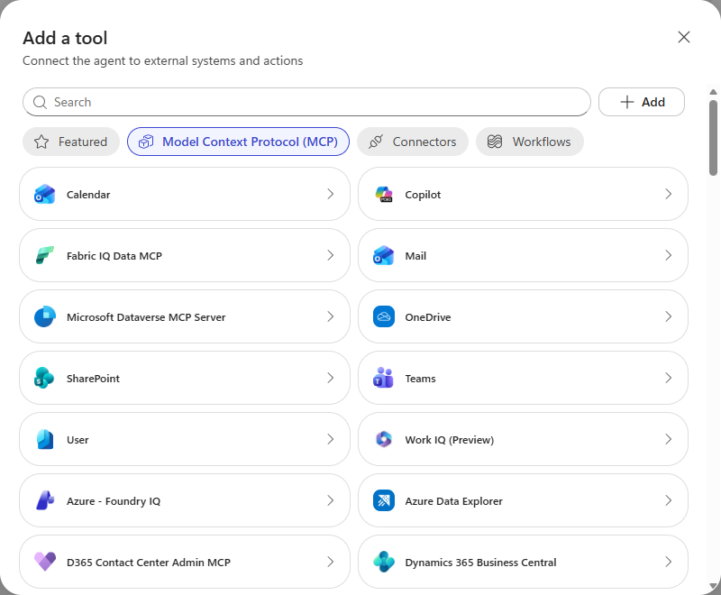721x595 pixels.
Task: Click the D365 Contact Center heart icon
Action: (44, 562)
